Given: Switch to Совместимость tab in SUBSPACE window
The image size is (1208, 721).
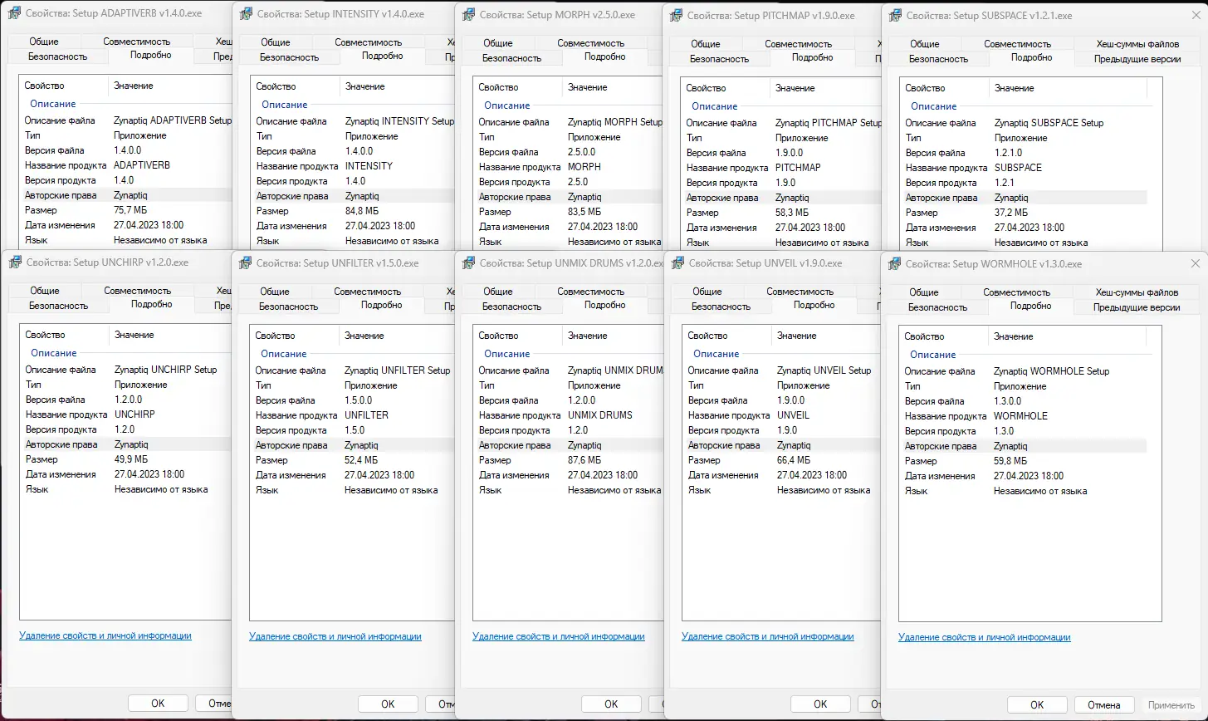Looking at the screenshot, I should (1018, 44).
